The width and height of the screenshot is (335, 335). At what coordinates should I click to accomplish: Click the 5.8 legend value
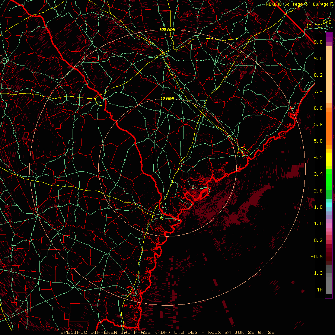(x=318, y=125)
